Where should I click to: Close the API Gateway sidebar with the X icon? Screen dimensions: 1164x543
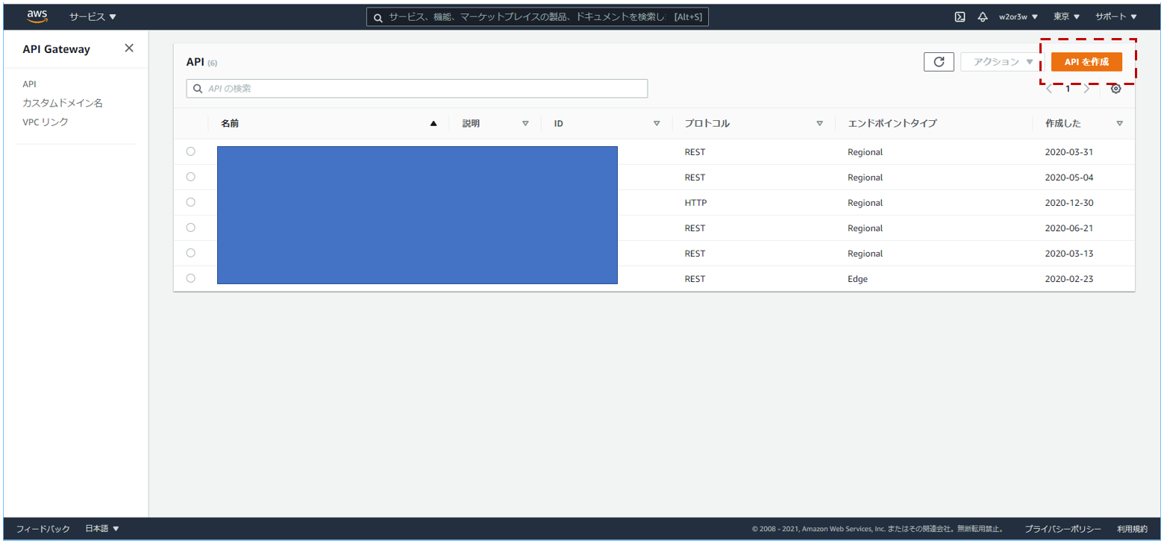pos(128,48)
